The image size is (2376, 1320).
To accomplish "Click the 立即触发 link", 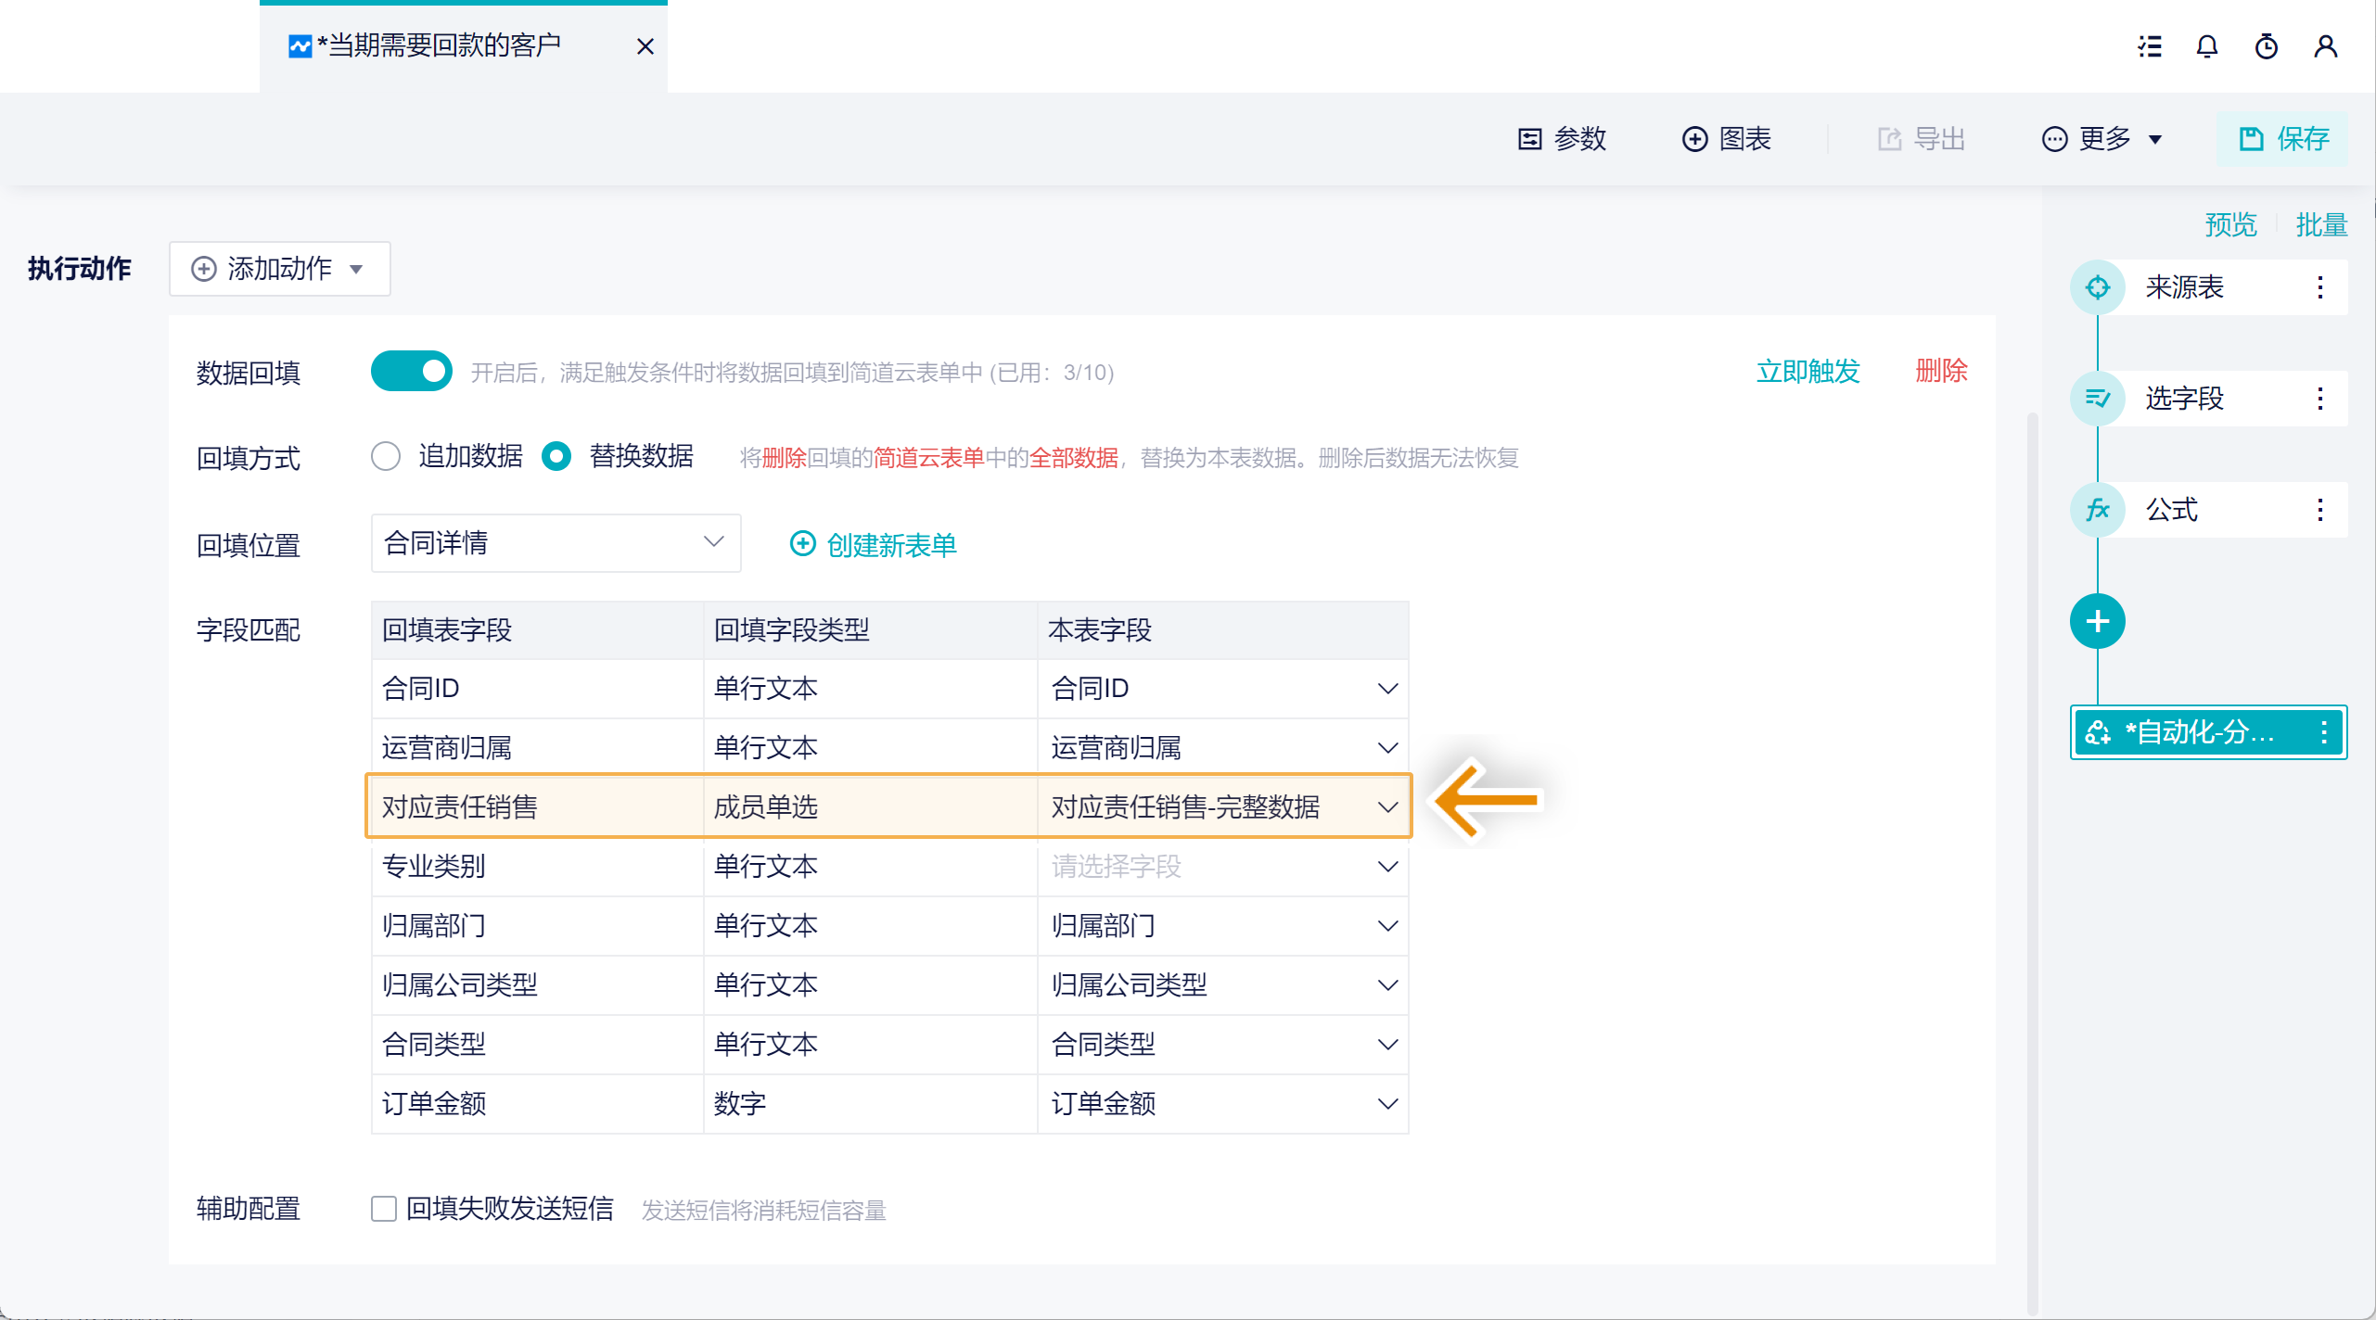I will (1808, 372).
